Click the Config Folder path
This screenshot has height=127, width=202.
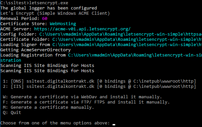121,34
